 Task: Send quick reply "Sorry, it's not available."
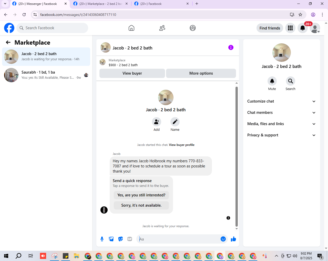[141, 205]
